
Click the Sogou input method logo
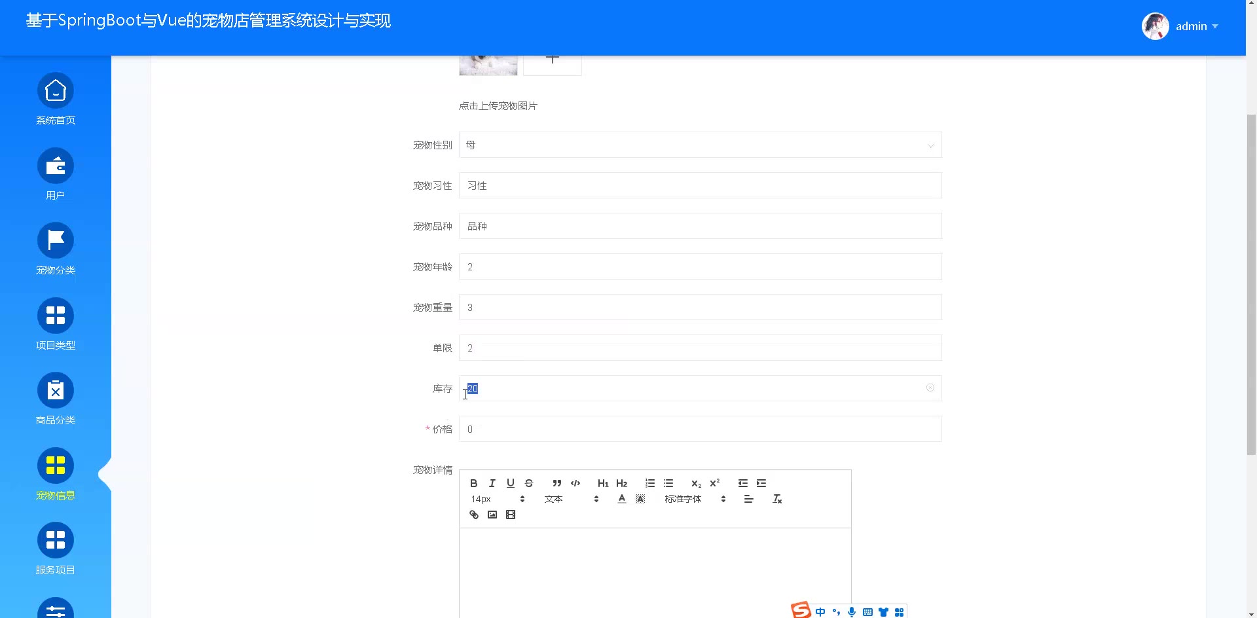(801, 610)
